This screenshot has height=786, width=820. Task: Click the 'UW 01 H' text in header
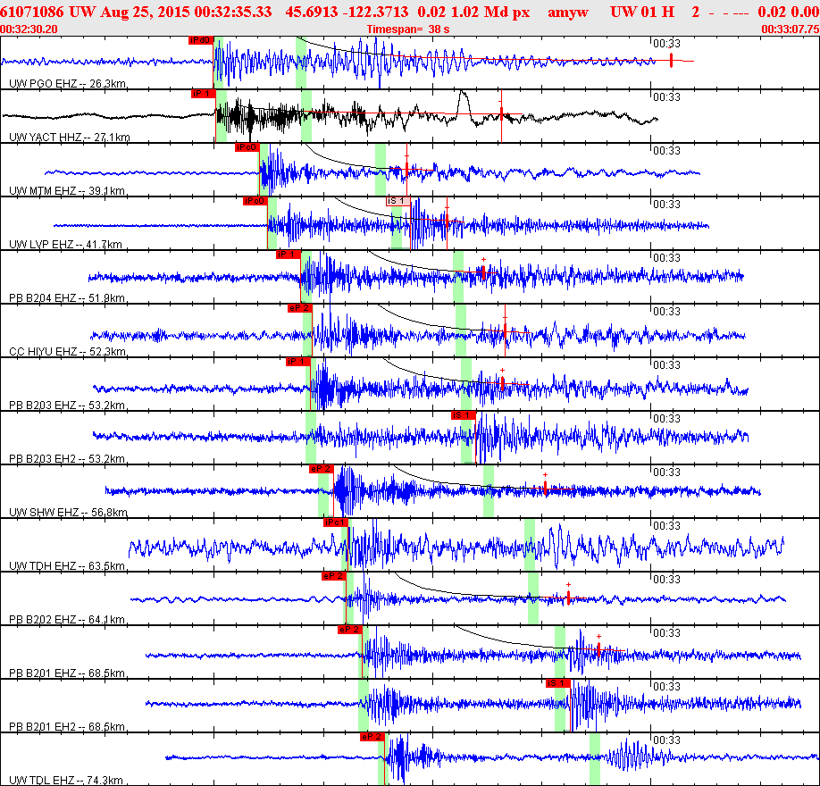click(x=642, y=12)
